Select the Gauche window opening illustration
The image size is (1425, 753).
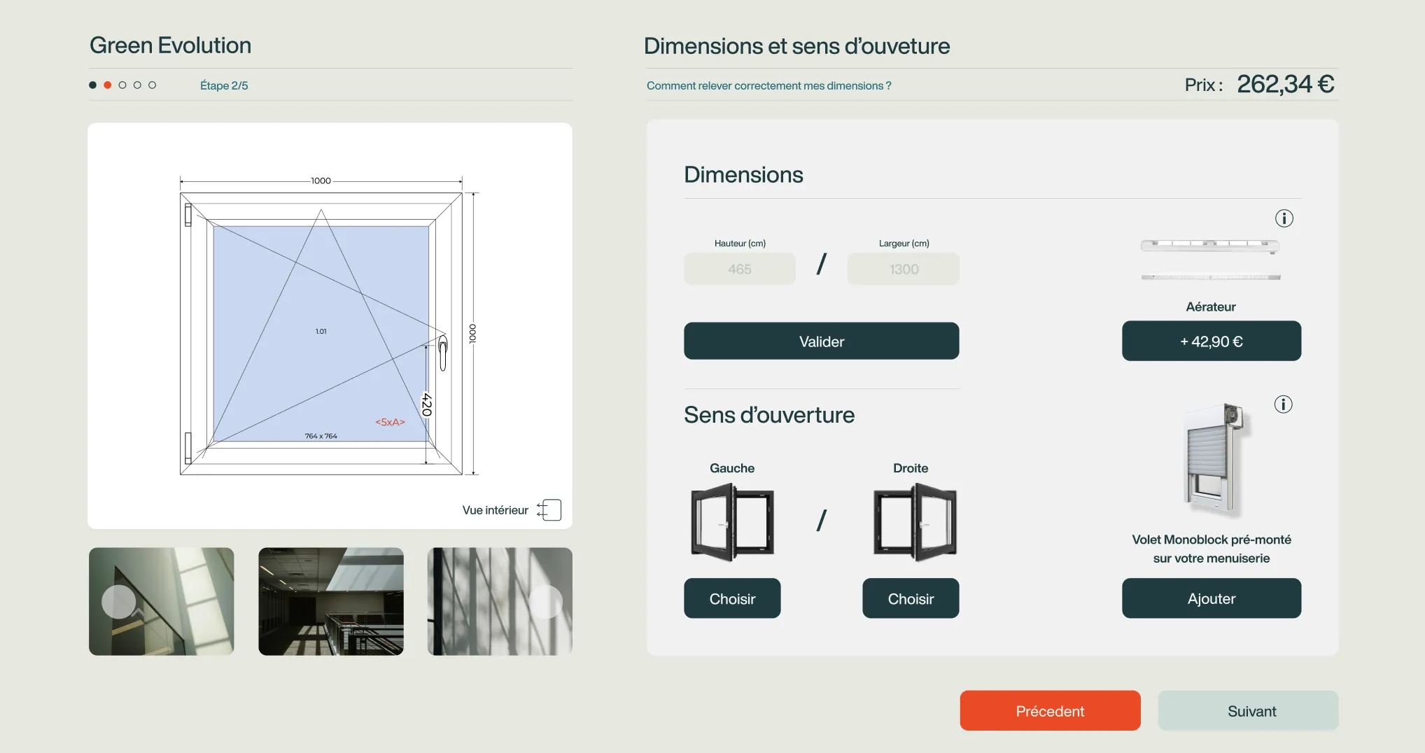click(x=732, y=521)
